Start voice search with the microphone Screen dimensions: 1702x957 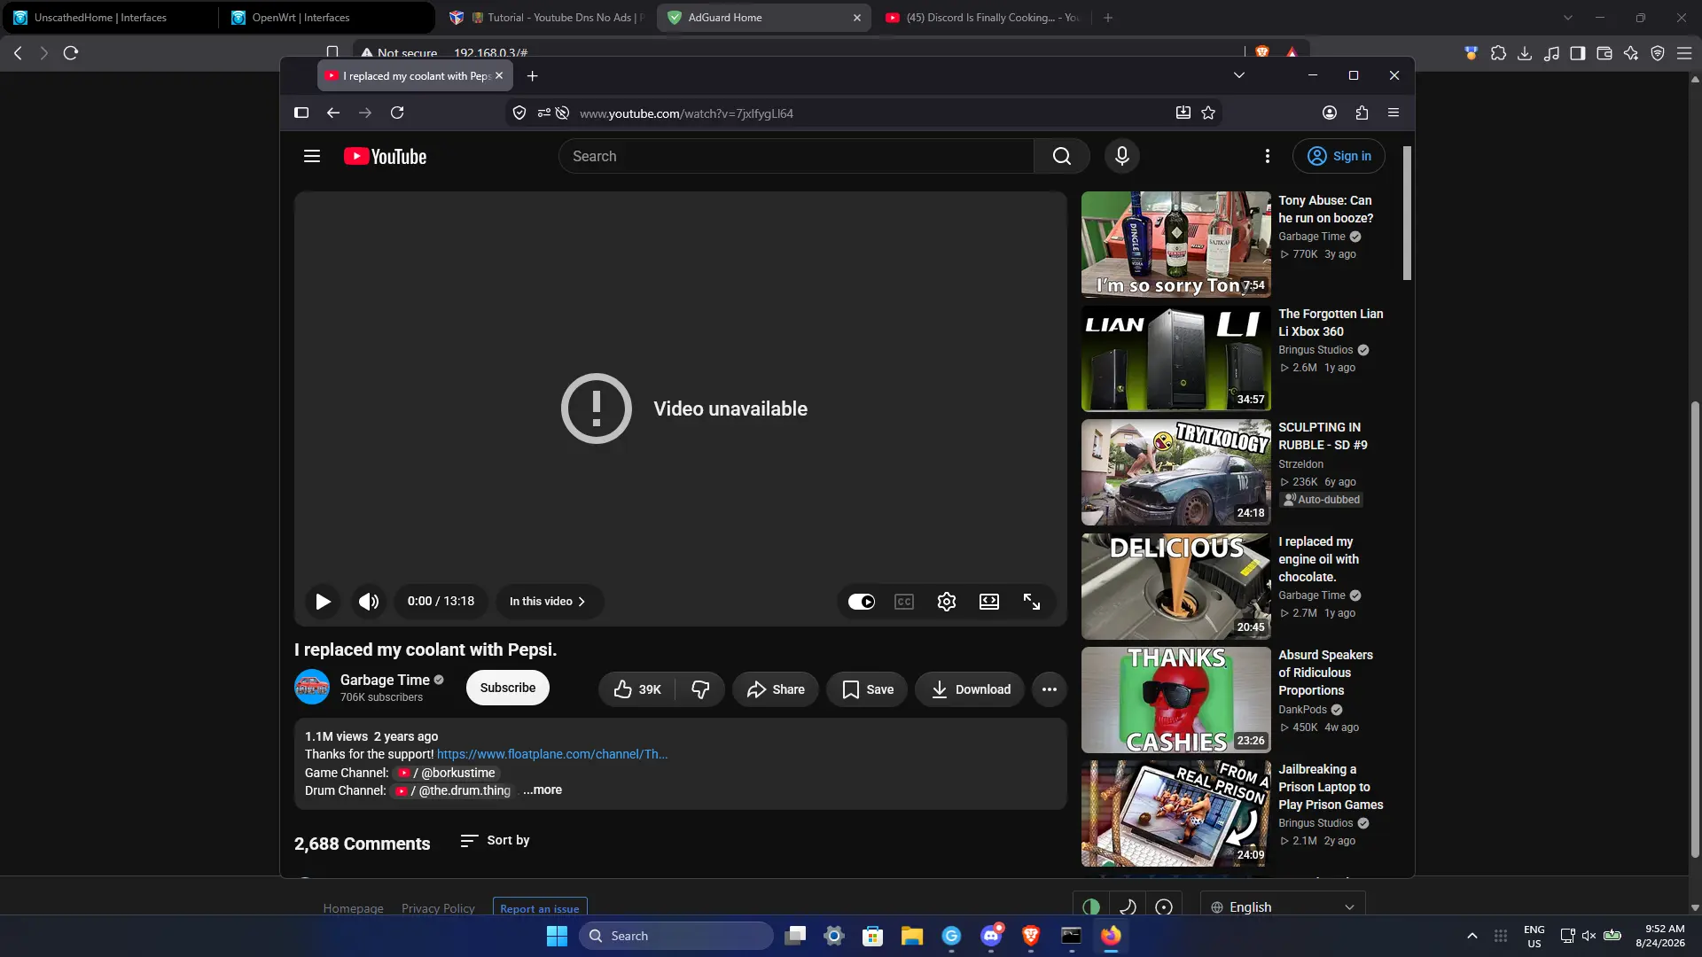point(1122,156)
